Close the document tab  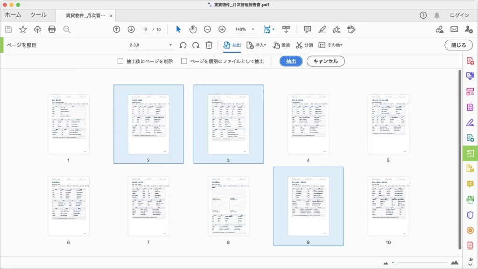pos(111,15)
